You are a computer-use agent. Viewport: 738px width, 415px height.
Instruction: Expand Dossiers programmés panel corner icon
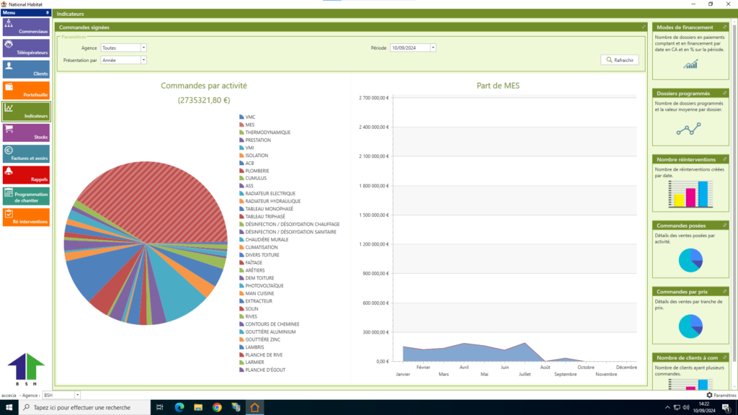pos(725,93)
